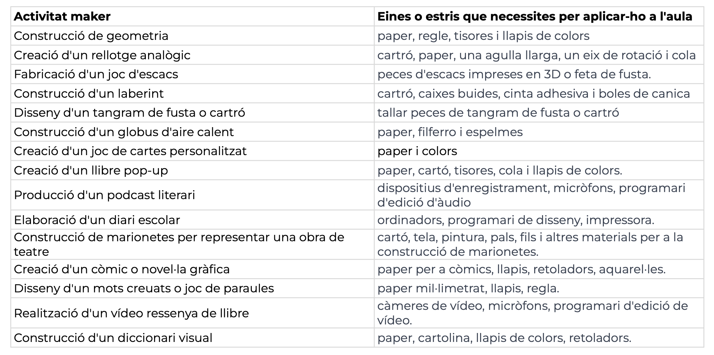Click the 'Construcció d'un laberint' cell
The image size is (714, 355).
(89, 94)
